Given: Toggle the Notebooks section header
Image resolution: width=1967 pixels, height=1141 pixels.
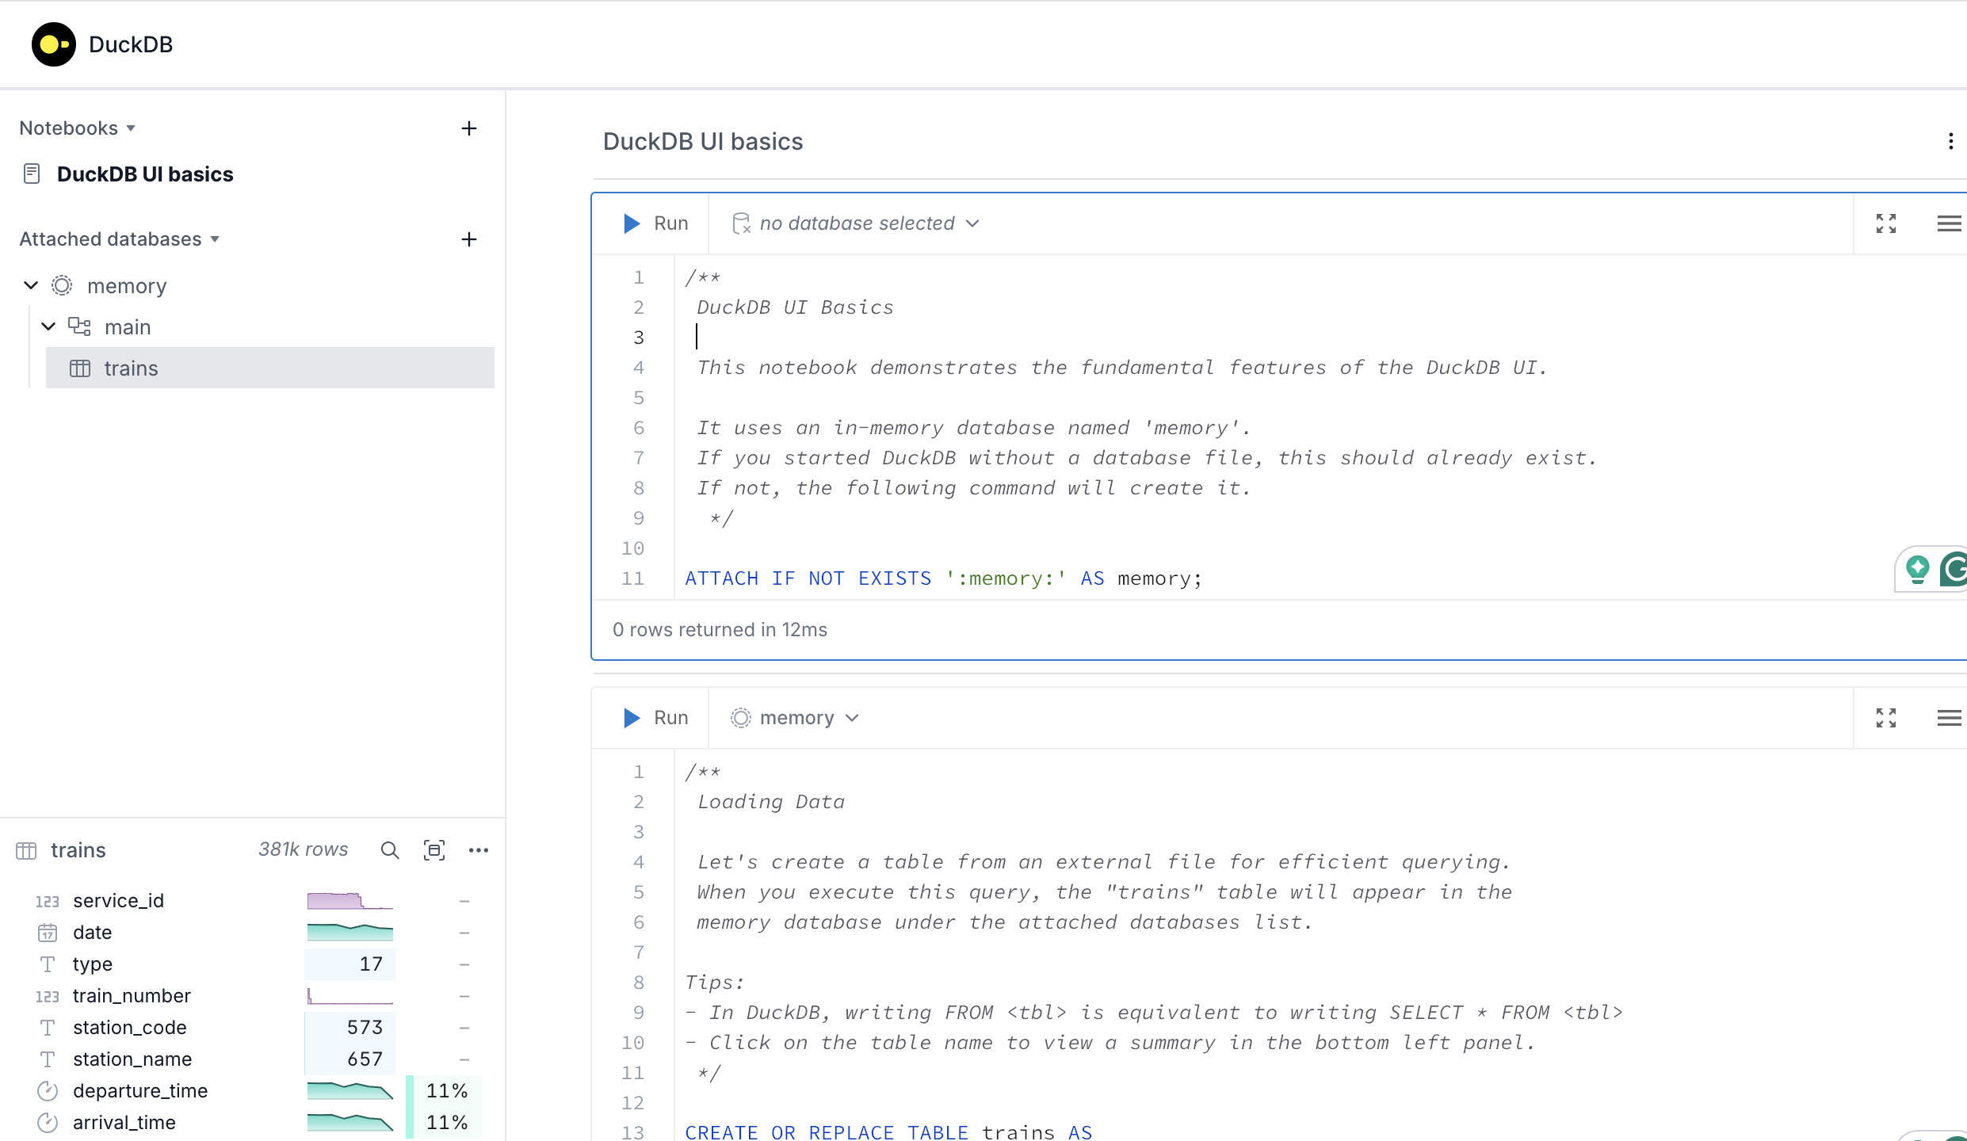Looking at the screenshot, I should [x=77, y=128].
